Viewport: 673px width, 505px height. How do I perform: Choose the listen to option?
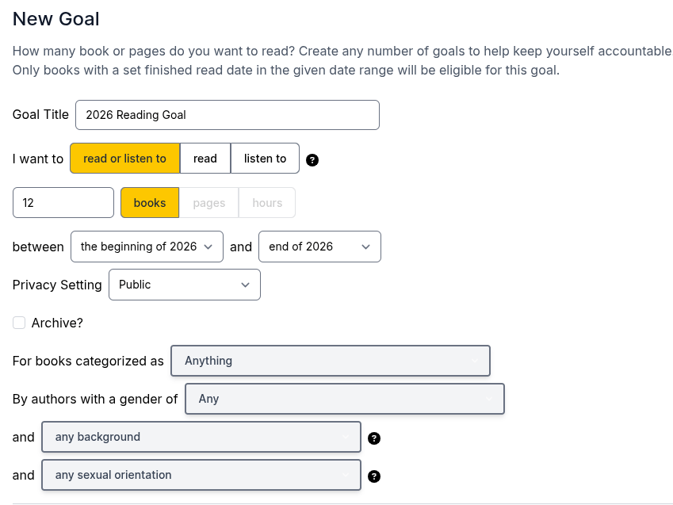[265, 159]
